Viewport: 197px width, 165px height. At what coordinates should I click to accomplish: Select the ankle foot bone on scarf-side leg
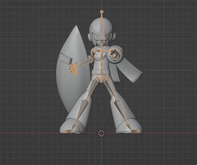pos(129,127)
